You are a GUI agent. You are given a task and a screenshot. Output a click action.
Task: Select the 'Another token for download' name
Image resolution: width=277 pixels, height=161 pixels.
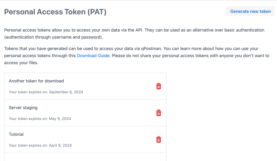click(x=36, y=81)
